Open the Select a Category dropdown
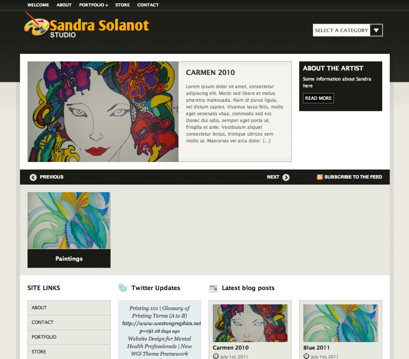This screenshot has height=359, width=409. pyautogui.click(x=348, y=30)
